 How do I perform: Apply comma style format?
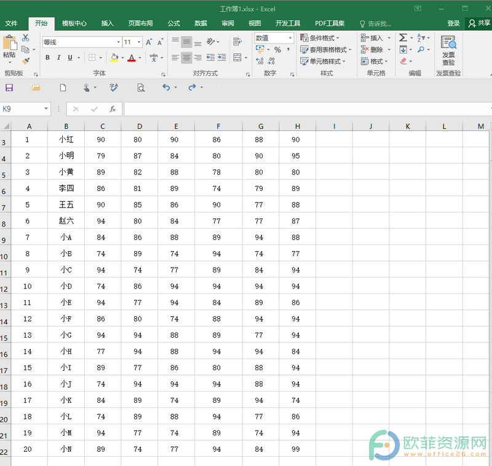click(288, 50)
